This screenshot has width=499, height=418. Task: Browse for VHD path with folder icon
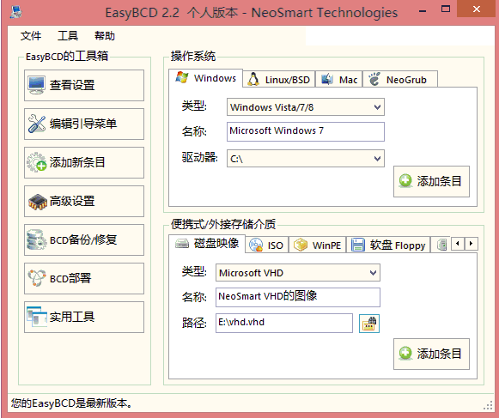[369, 324]
